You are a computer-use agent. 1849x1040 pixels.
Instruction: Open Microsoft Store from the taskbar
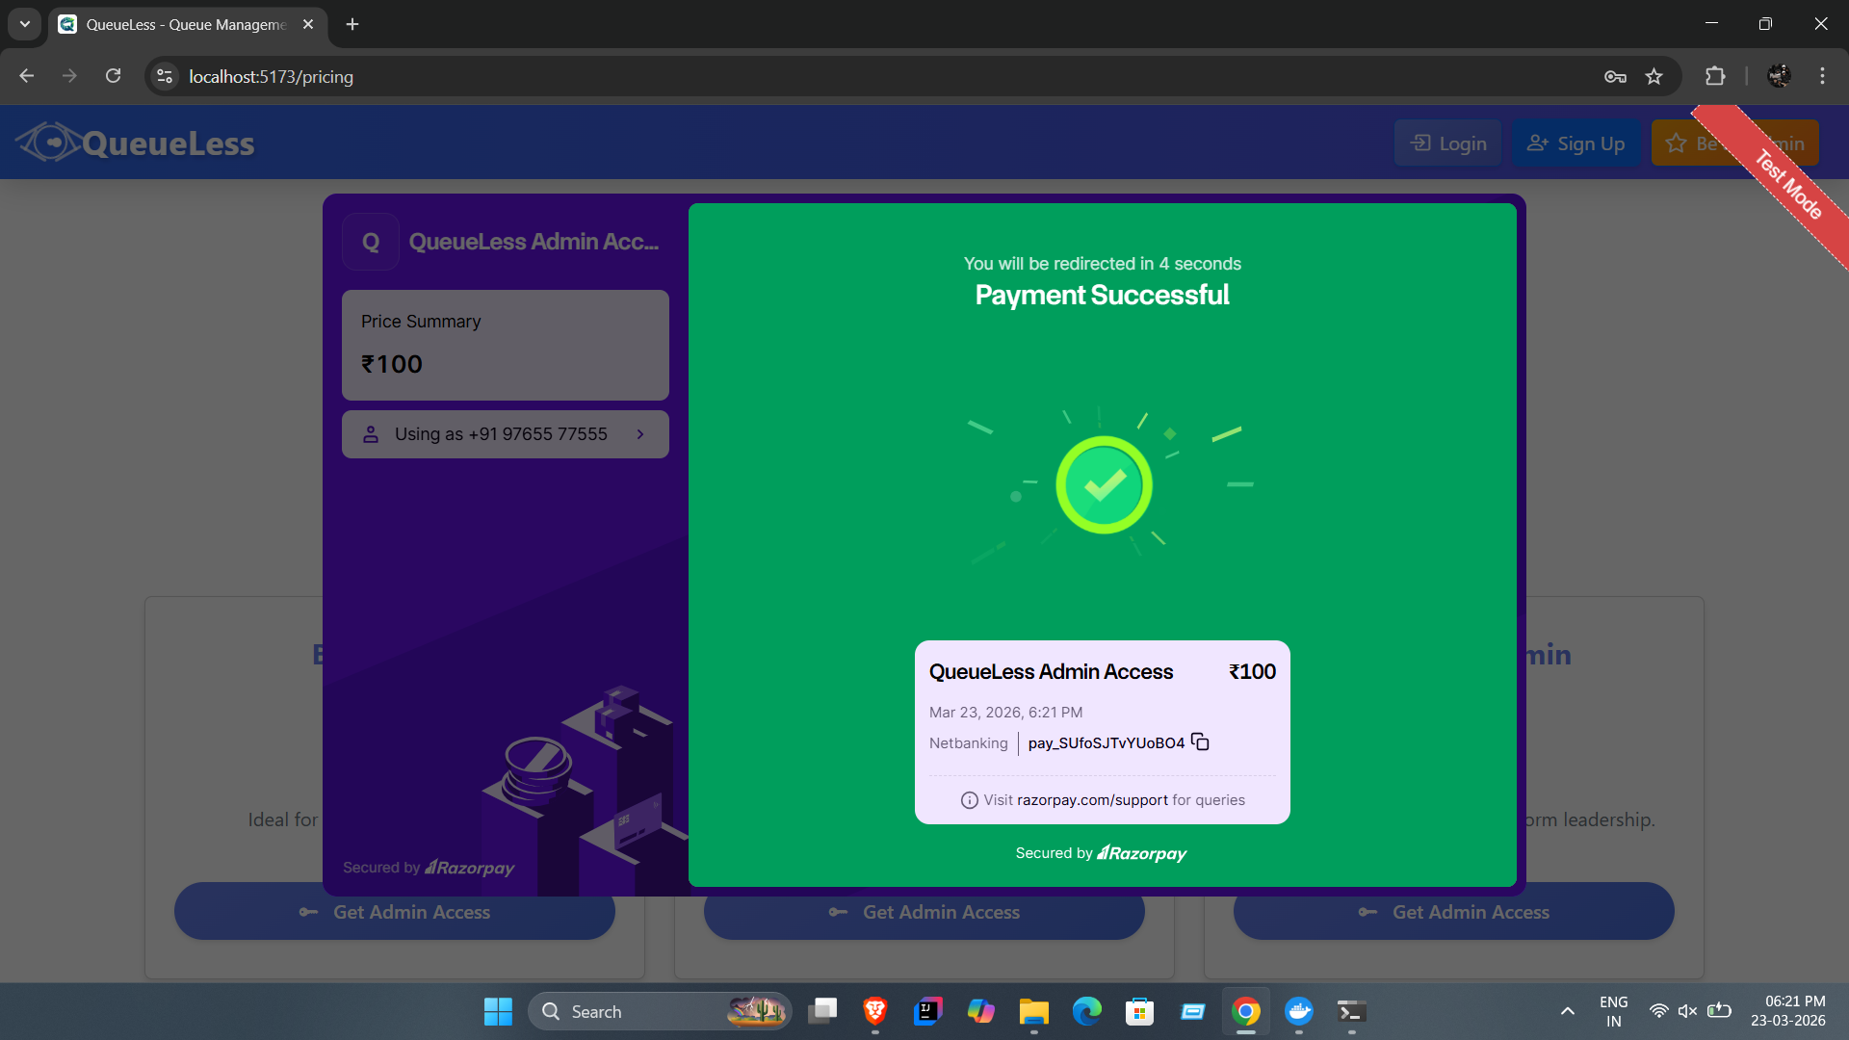(x=1139, y=1011)
